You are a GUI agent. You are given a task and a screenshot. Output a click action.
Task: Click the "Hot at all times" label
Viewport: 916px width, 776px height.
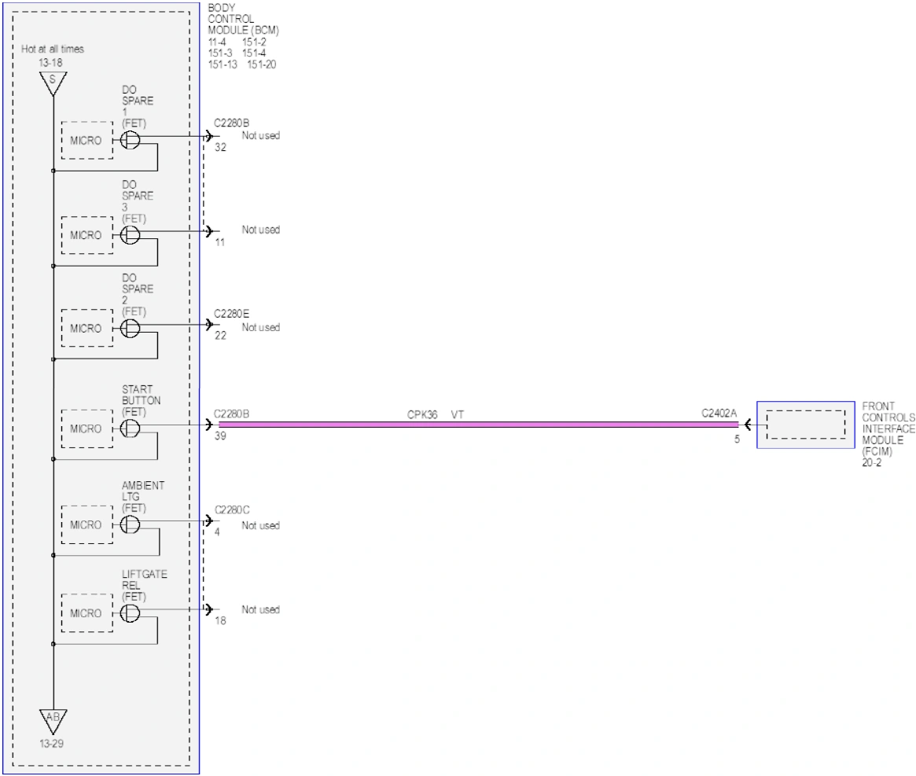tap(53, 49)
